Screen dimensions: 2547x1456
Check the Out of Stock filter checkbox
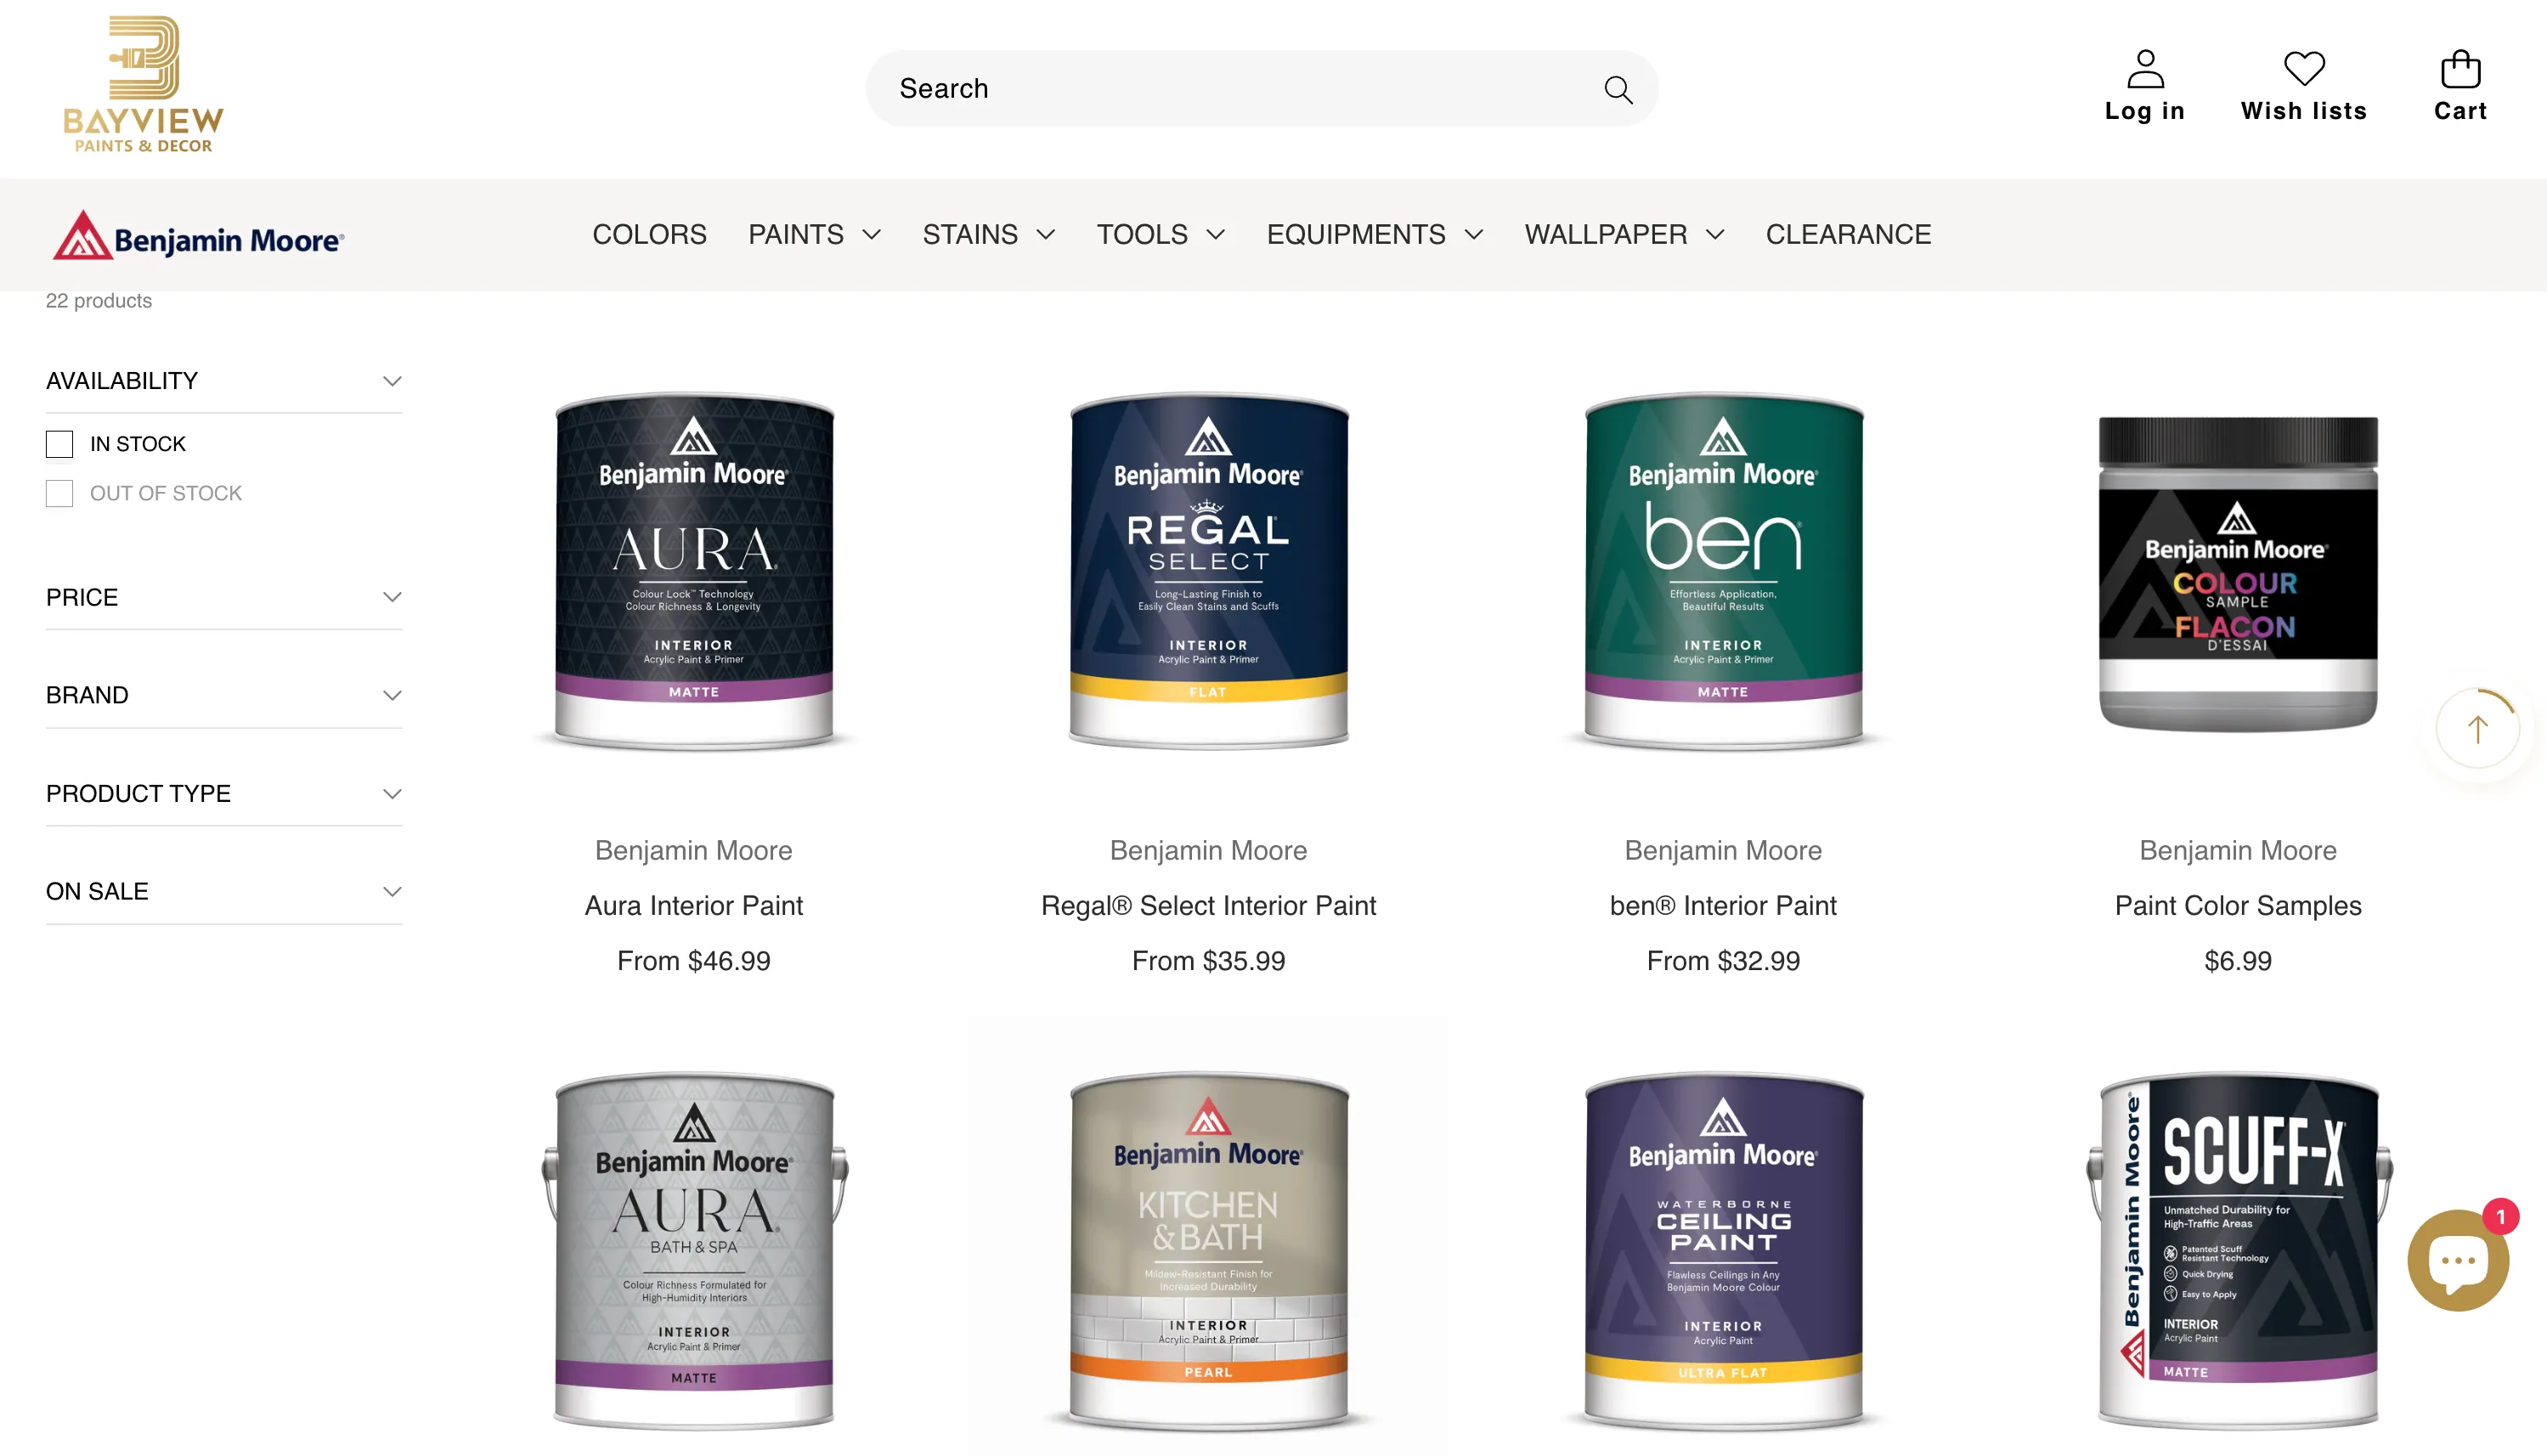[x=60, y=493]
